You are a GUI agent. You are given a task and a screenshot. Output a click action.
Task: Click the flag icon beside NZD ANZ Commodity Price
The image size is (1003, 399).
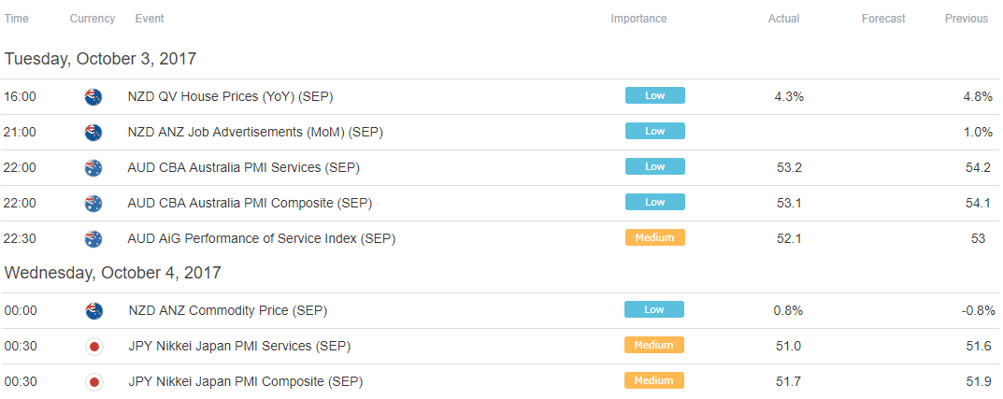[94, 311]
